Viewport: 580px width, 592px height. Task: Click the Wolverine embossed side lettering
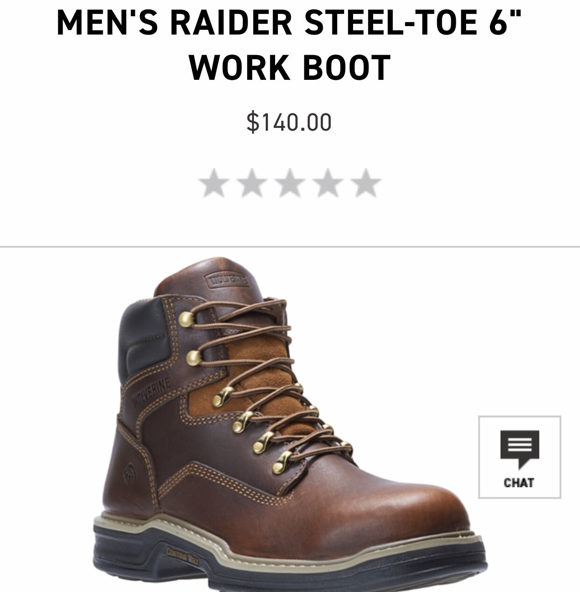coord(152,390)
